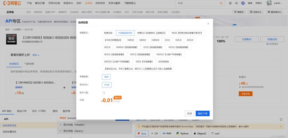
Task: Expand 请求参数（Header） section
Action: coord(72,125)
